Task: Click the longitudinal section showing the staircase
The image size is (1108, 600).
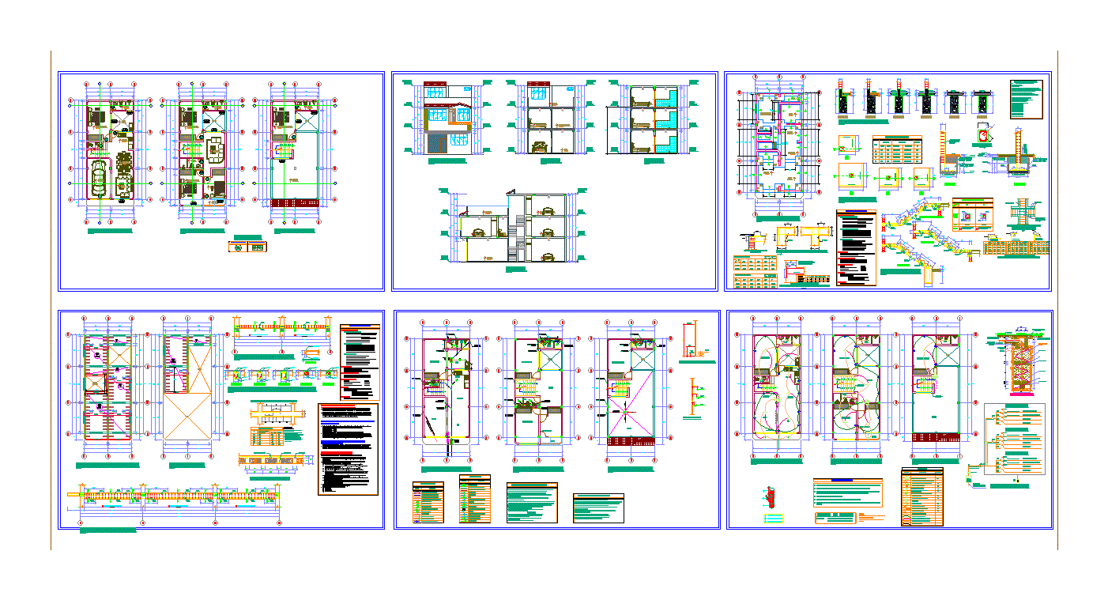Action: (514, 226)
